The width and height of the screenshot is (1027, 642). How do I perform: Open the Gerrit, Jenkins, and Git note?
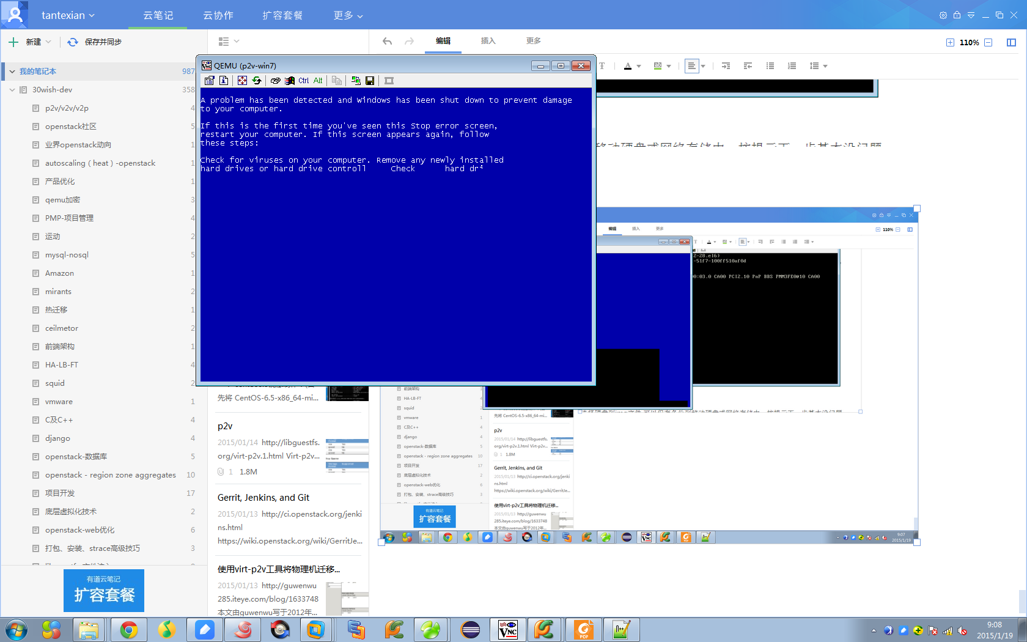289,518
